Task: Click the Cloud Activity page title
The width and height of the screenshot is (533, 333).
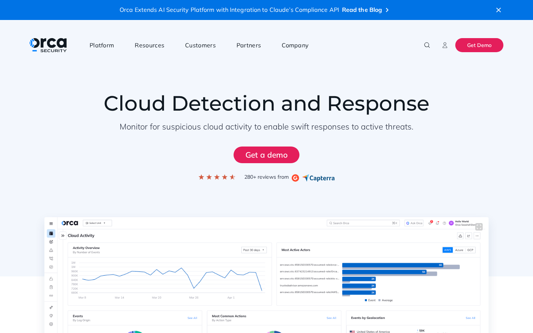Action: point(81,236)
